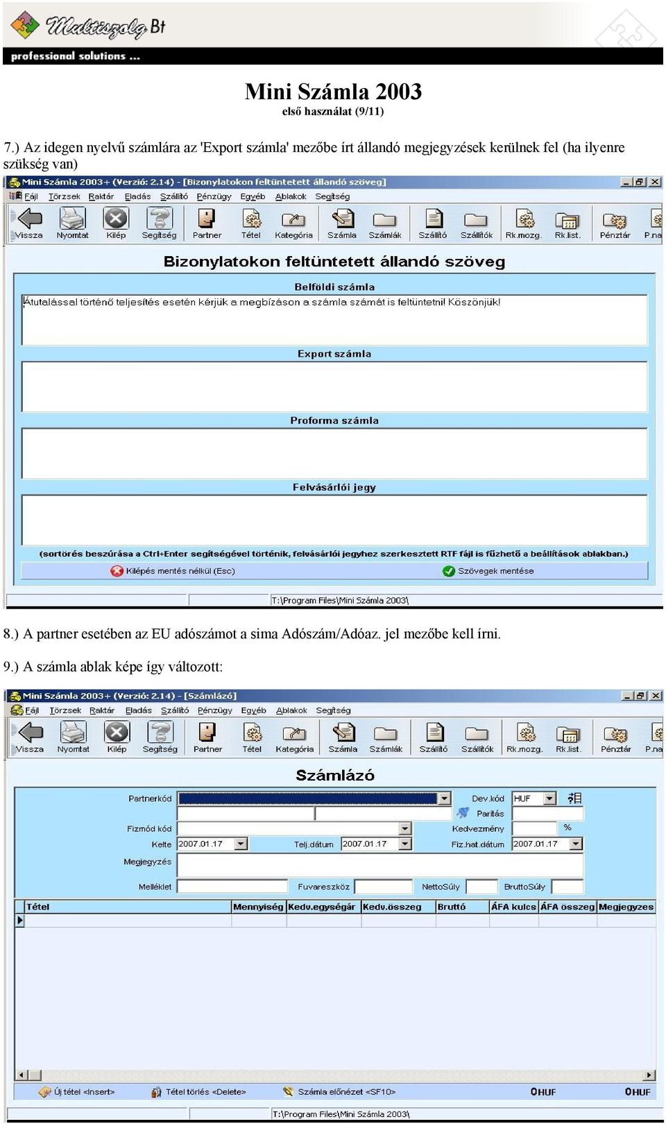
Task: Click Új tétel <Insert> button
Action: coord(76,1091)
